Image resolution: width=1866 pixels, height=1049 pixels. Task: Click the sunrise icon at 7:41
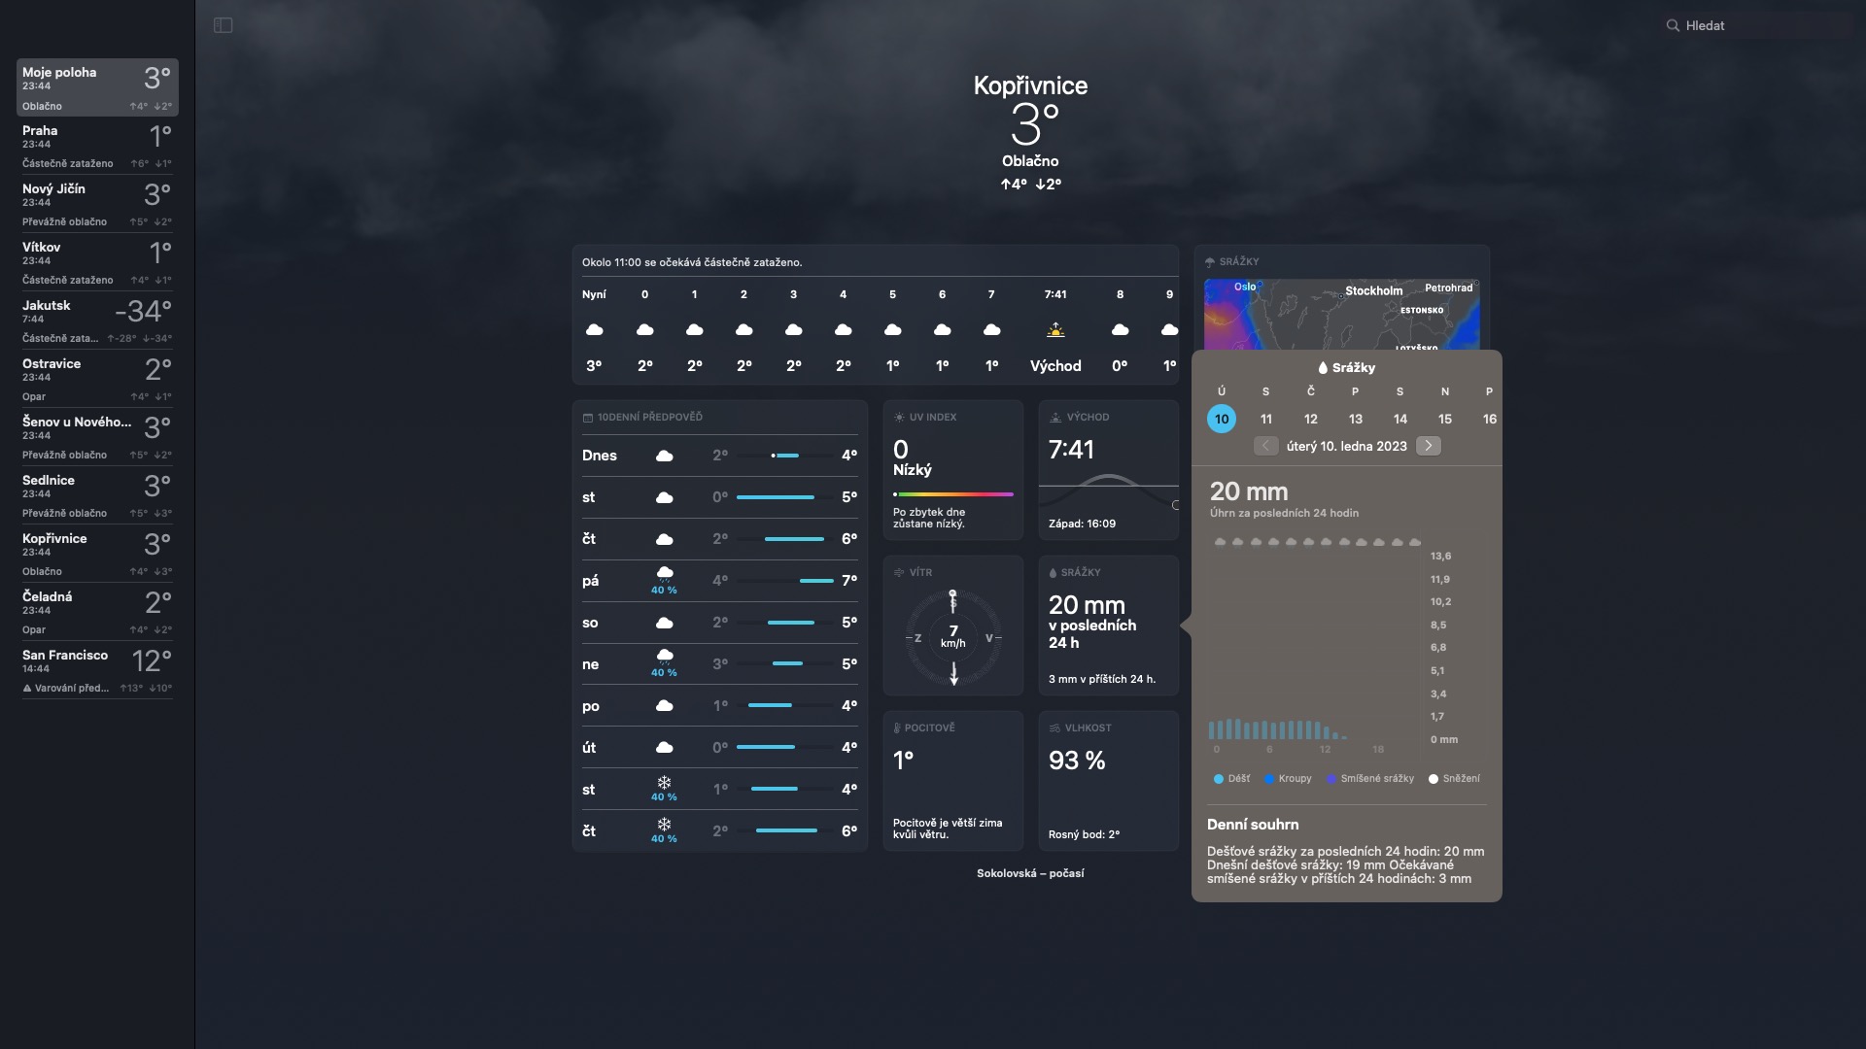pos(1055,330)
